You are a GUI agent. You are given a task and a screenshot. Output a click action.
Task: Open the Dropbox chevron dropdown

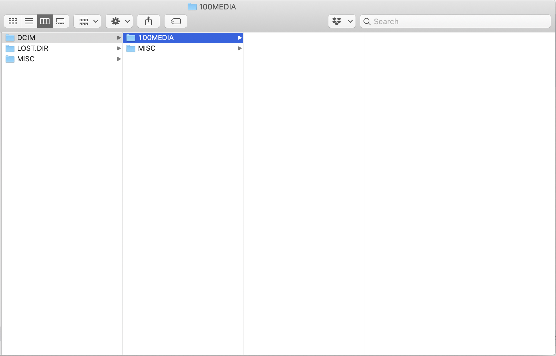pyautogui.click(x=350, y=21)
